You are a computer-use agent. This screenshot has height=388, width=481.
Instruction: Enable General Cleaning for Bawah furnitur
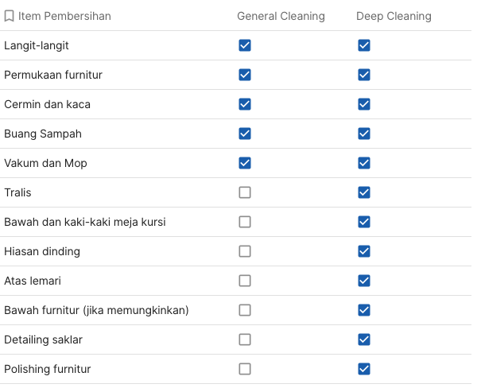245,310
